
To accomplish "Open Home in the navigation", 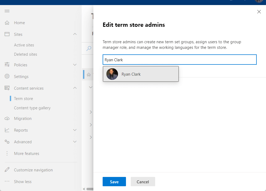I will [x=19, y=23].
